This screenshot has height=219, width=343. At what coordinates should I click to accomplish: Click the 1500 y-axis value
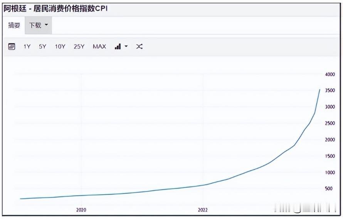[330, 156]
